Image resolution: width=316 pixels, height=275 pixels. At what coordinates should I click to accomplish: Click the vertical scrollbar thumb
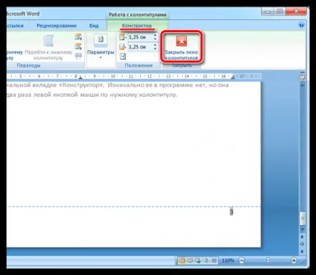click(x=303, y=218)
